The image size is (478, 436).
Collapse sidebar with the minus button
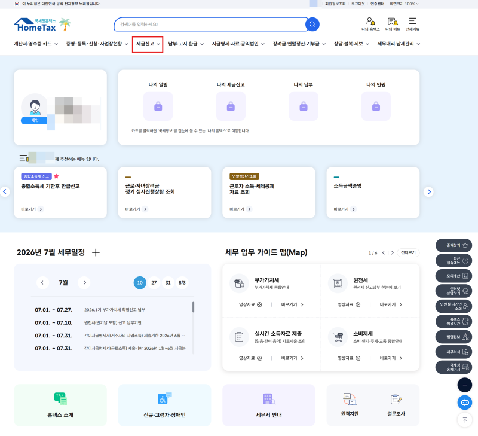tap(465, 385)
